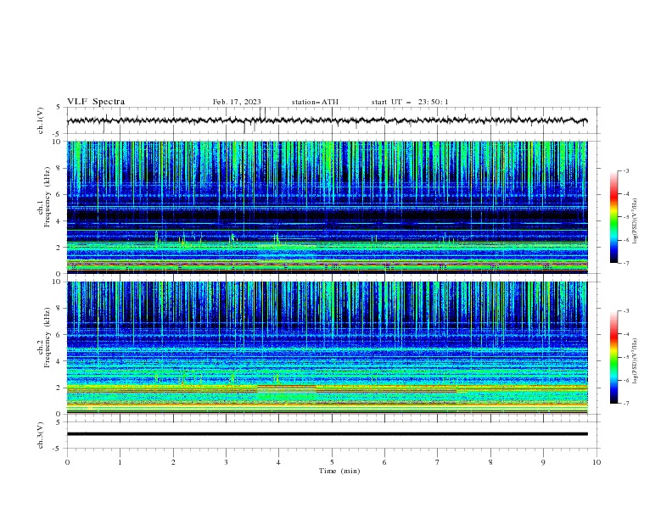
Task: Click the ch.3 flat voltage trace
Action: pos(327,434)
